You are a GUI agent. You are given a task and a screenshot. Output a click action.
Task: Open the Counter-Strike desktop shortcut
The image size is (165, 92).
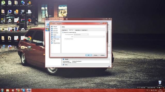pyautogui.click(x=23, y=13)
